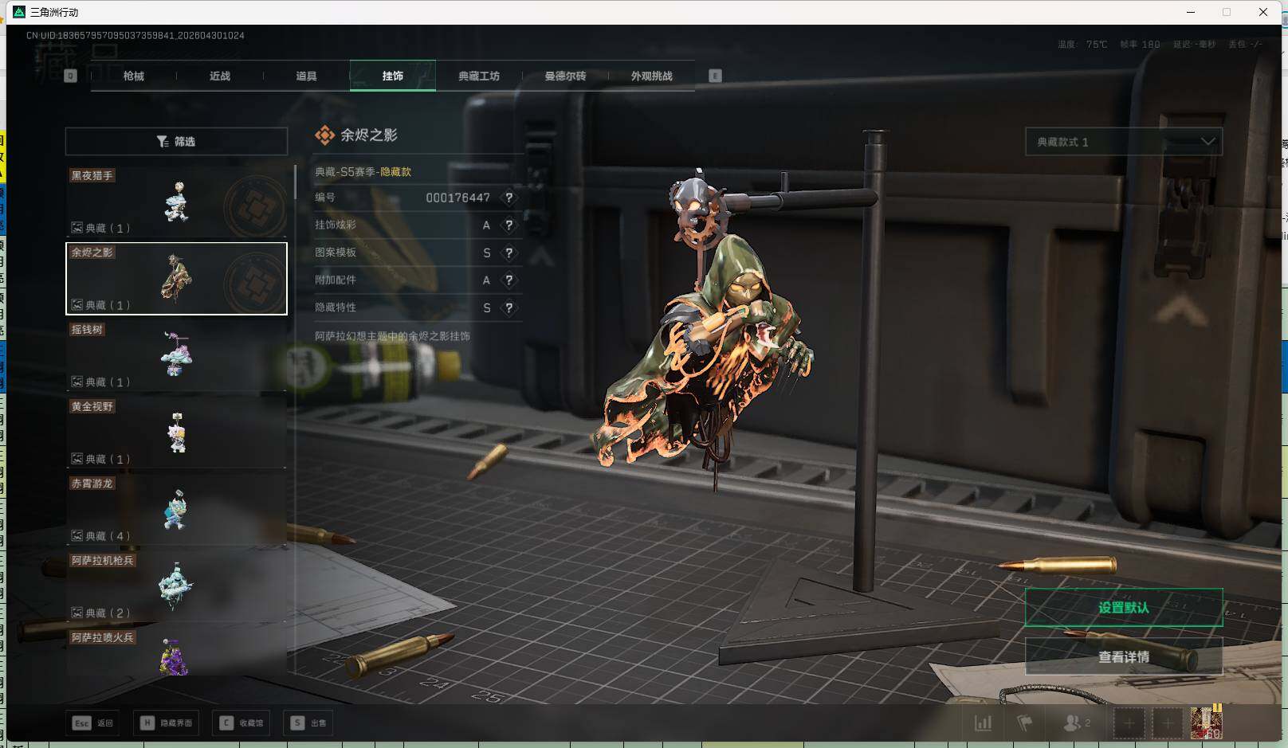1288x748 pixels.
Task: Open the team members icon
Action: [x=1076, y=723]
